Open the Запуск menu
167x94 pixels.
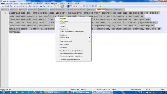(x=63, y=4)
